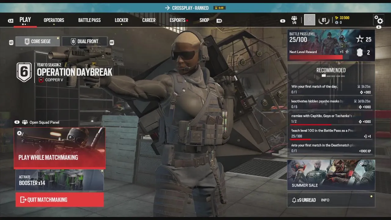This screenshot has width=391, height=220.
Task: Select the CORE SIEGE mode tab
Action: [38, 41]
